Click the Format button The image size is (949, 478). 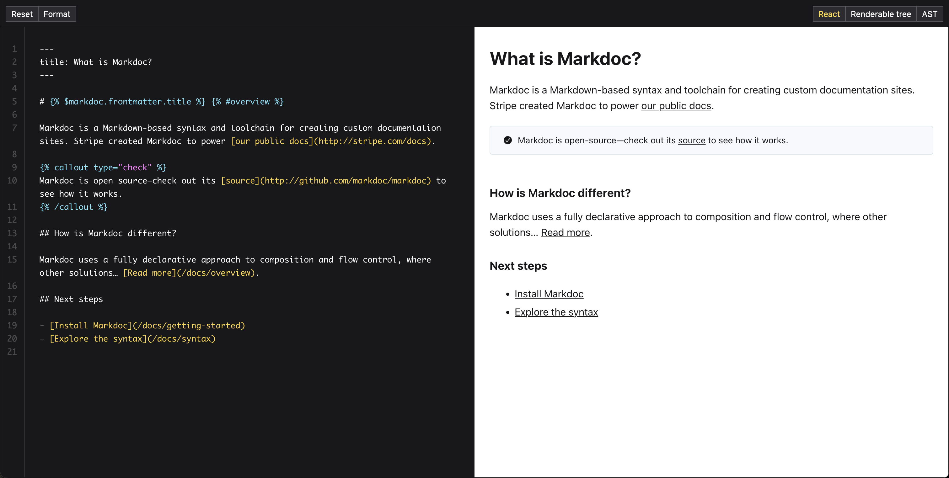[x=57, y=14]
